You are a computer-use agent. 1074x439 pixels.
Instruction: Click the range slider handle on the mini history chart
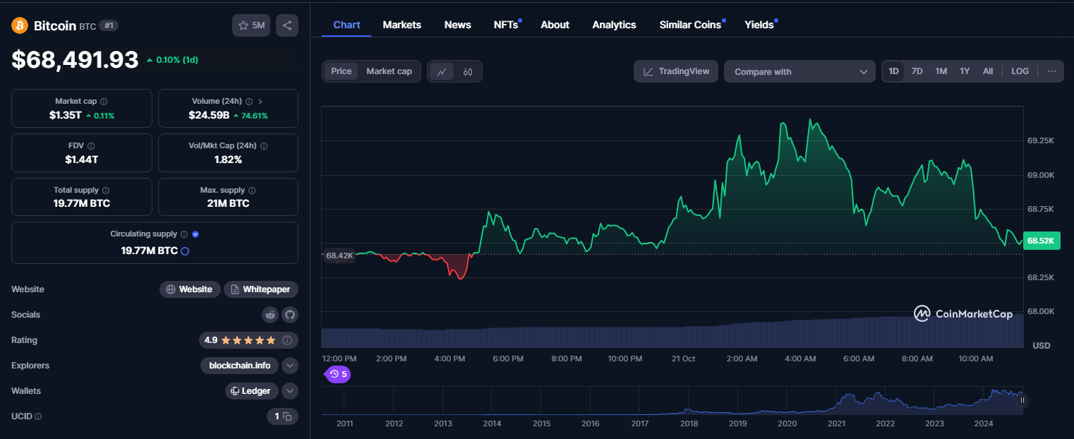point(1022,400)
